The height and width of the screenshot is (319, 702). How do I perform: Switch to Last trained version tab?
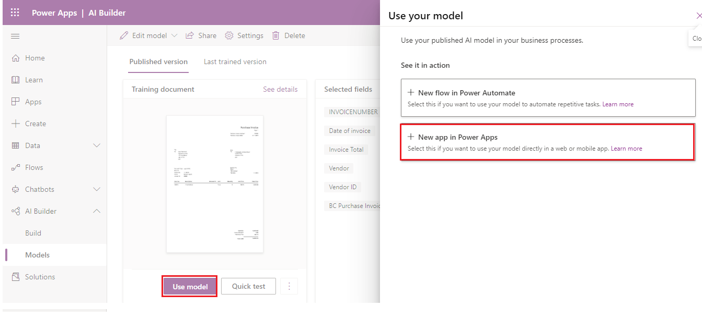coord(235,62)
